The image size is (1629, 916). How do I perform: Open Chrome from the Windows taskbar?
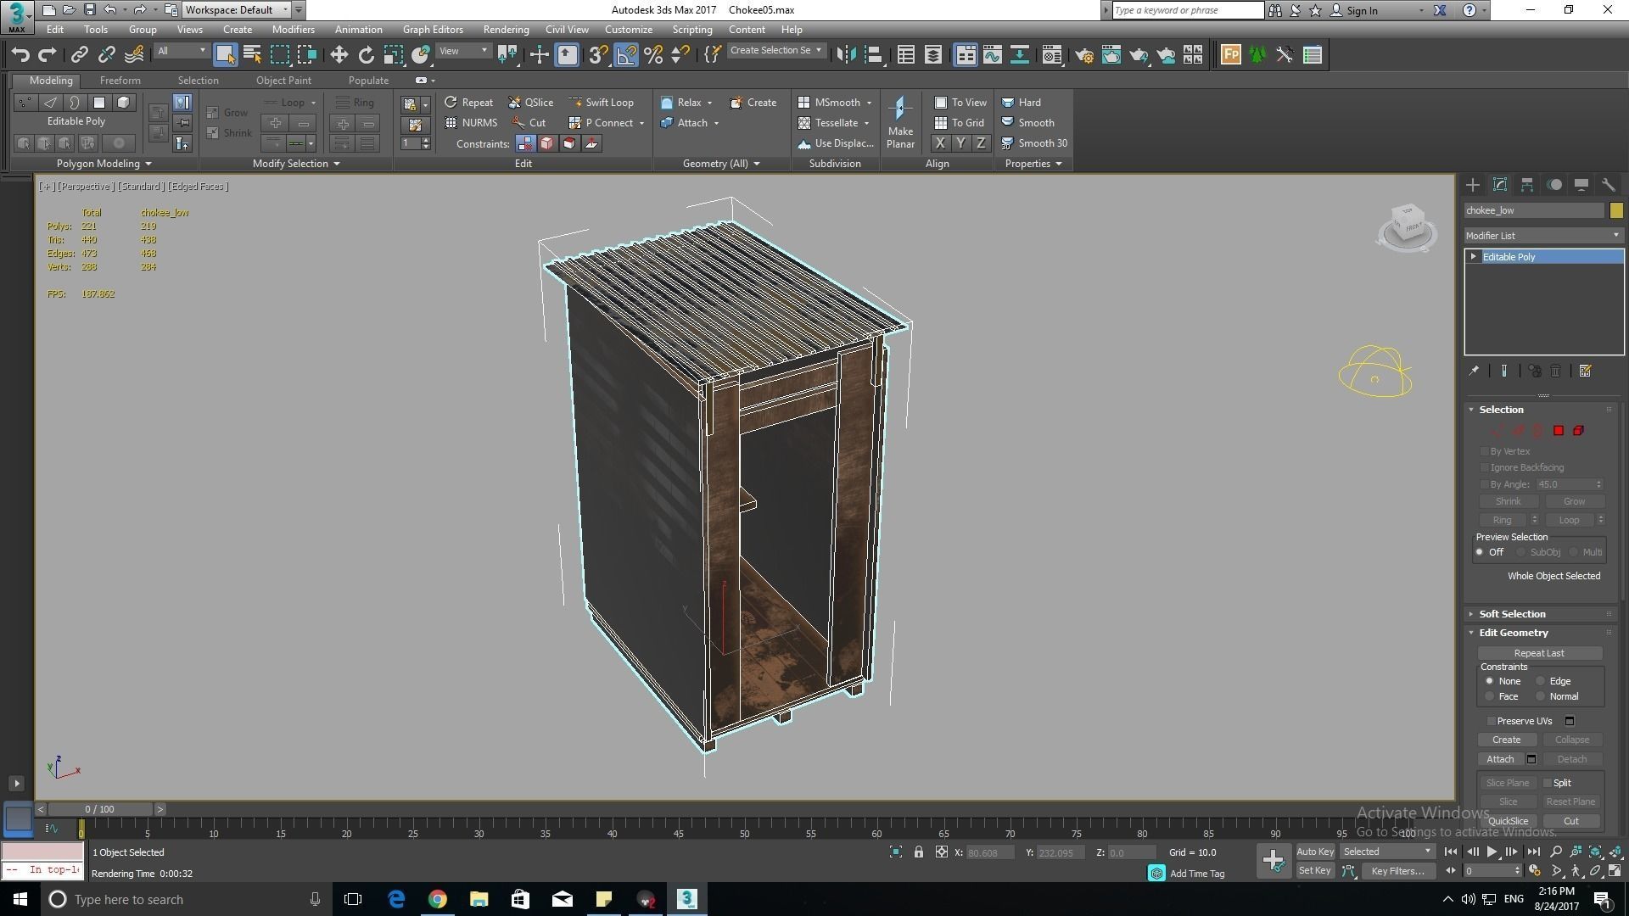[x=437, y=899]
